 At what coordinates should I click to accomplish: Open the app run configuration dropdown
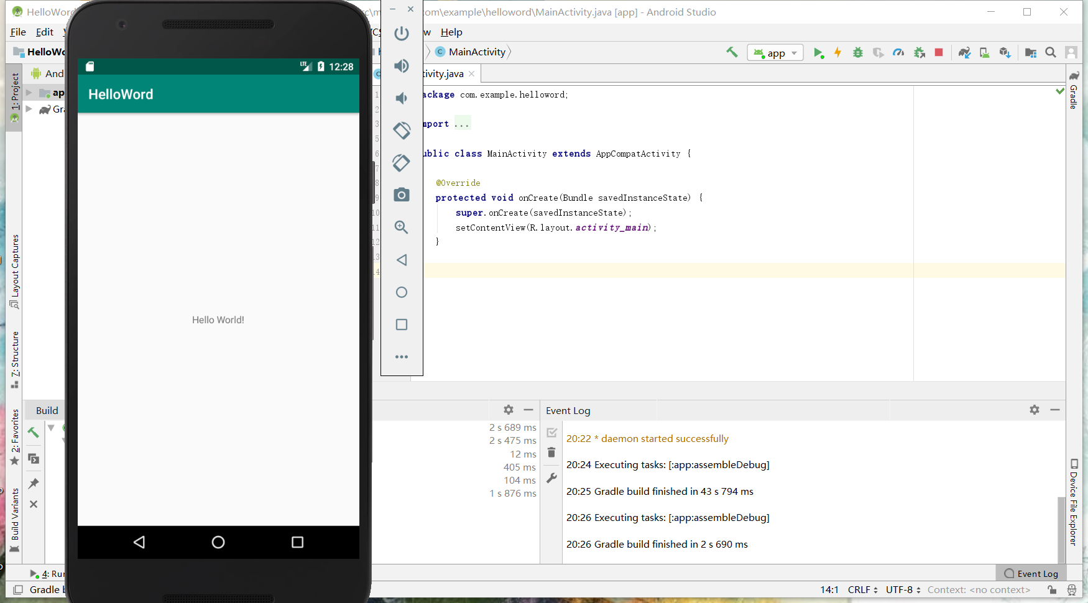pos(775,53)
